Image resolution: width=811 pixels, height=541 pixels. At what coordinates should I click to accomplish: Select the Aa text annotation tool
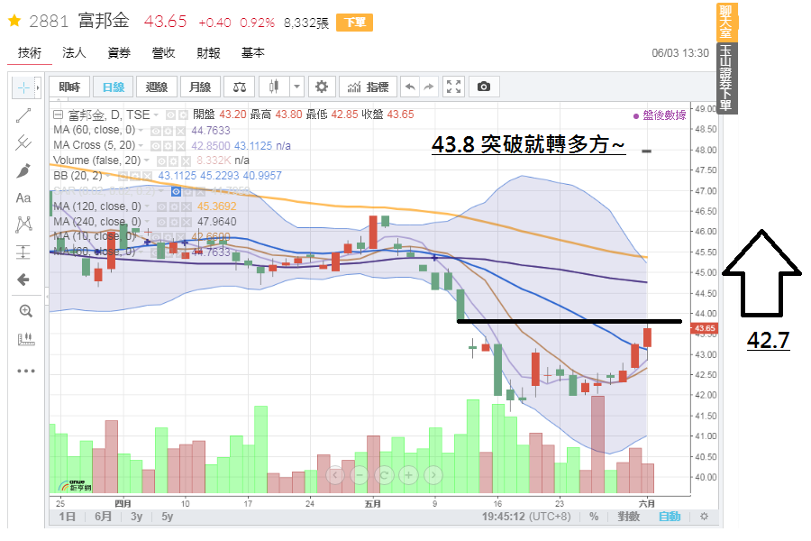point(23,197)
